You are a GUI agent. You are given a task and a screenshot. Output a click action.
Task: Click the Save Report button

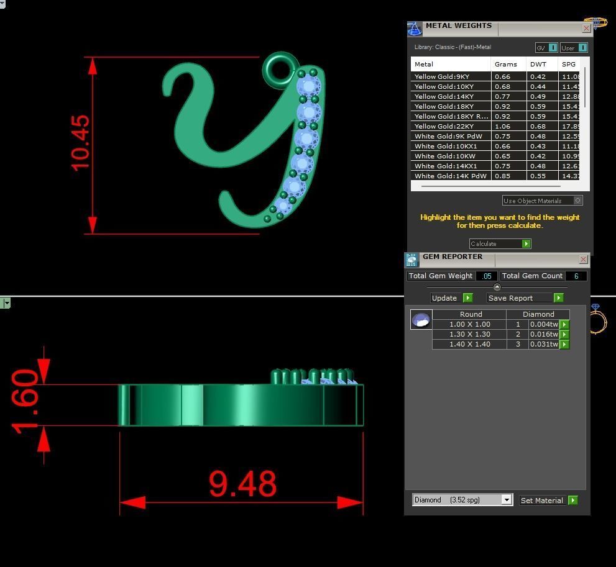coord(525,298)
